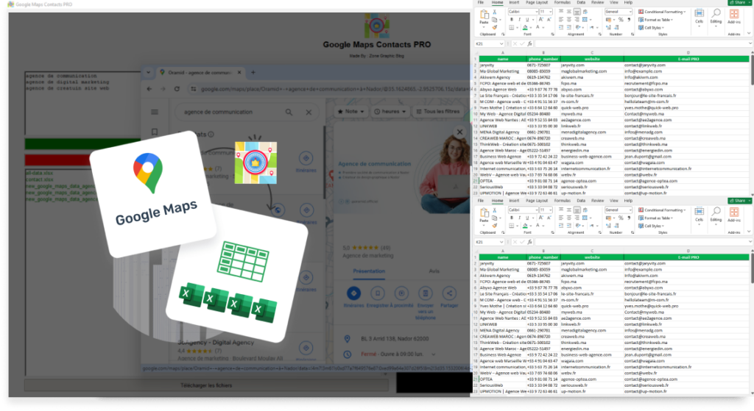This screenshot has height=411, width=754.
Task: Click the Share button in the bottom Excel window
Action: (739, 201)
